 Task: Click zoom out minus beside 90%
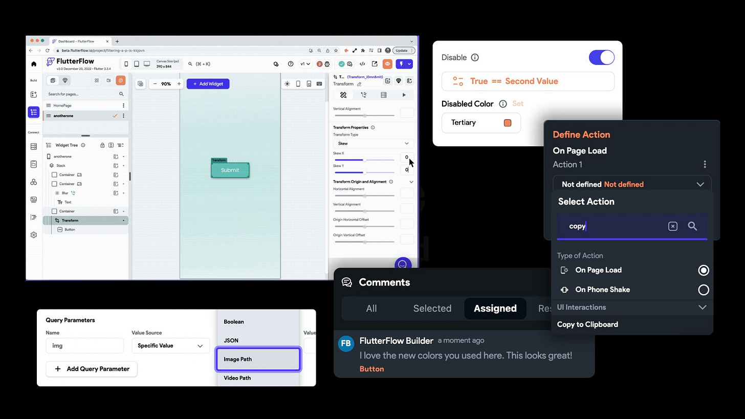pos(155,84)
